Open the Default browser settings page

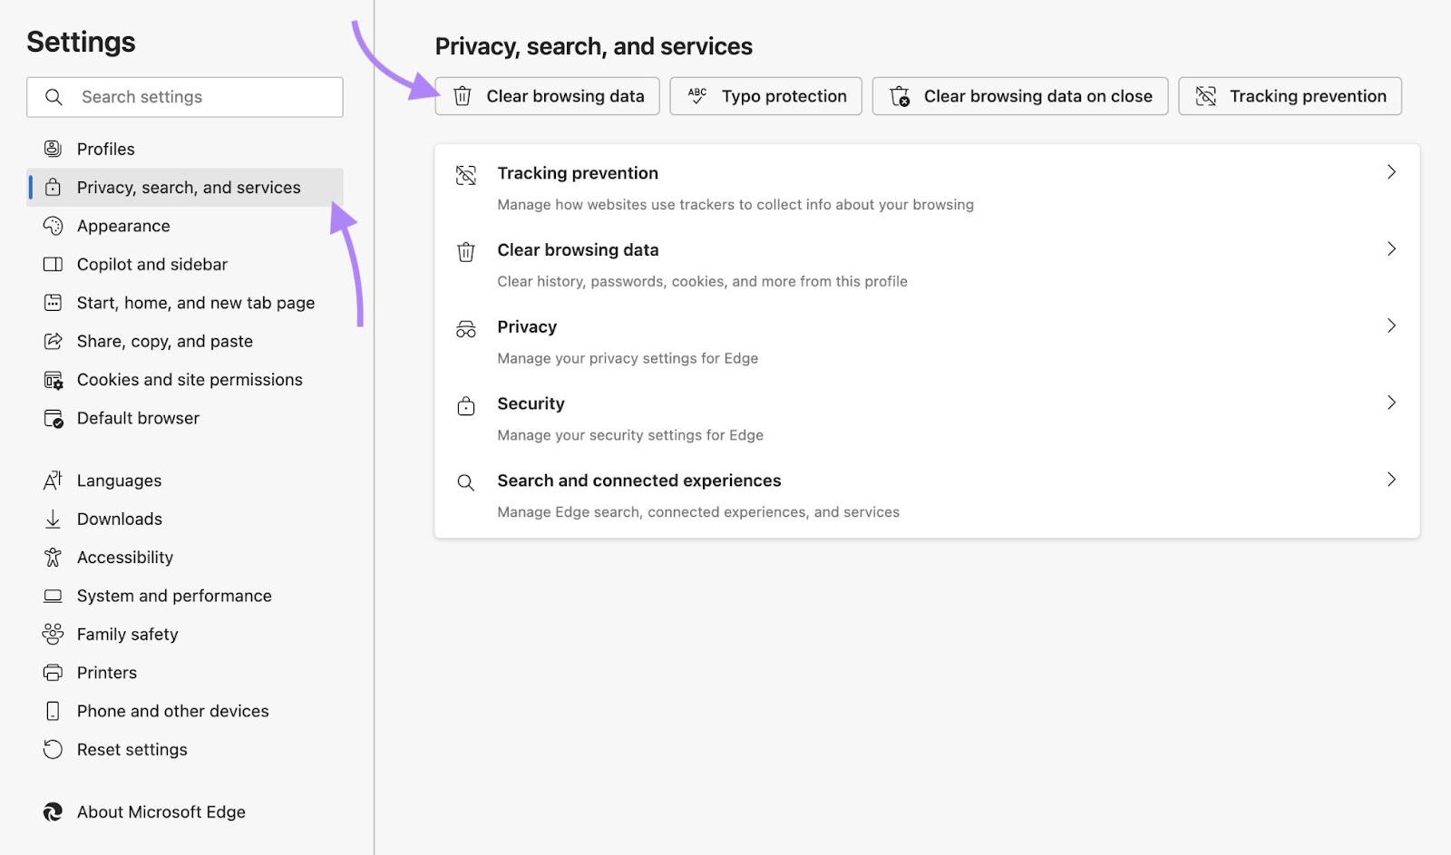pos(138,417)
